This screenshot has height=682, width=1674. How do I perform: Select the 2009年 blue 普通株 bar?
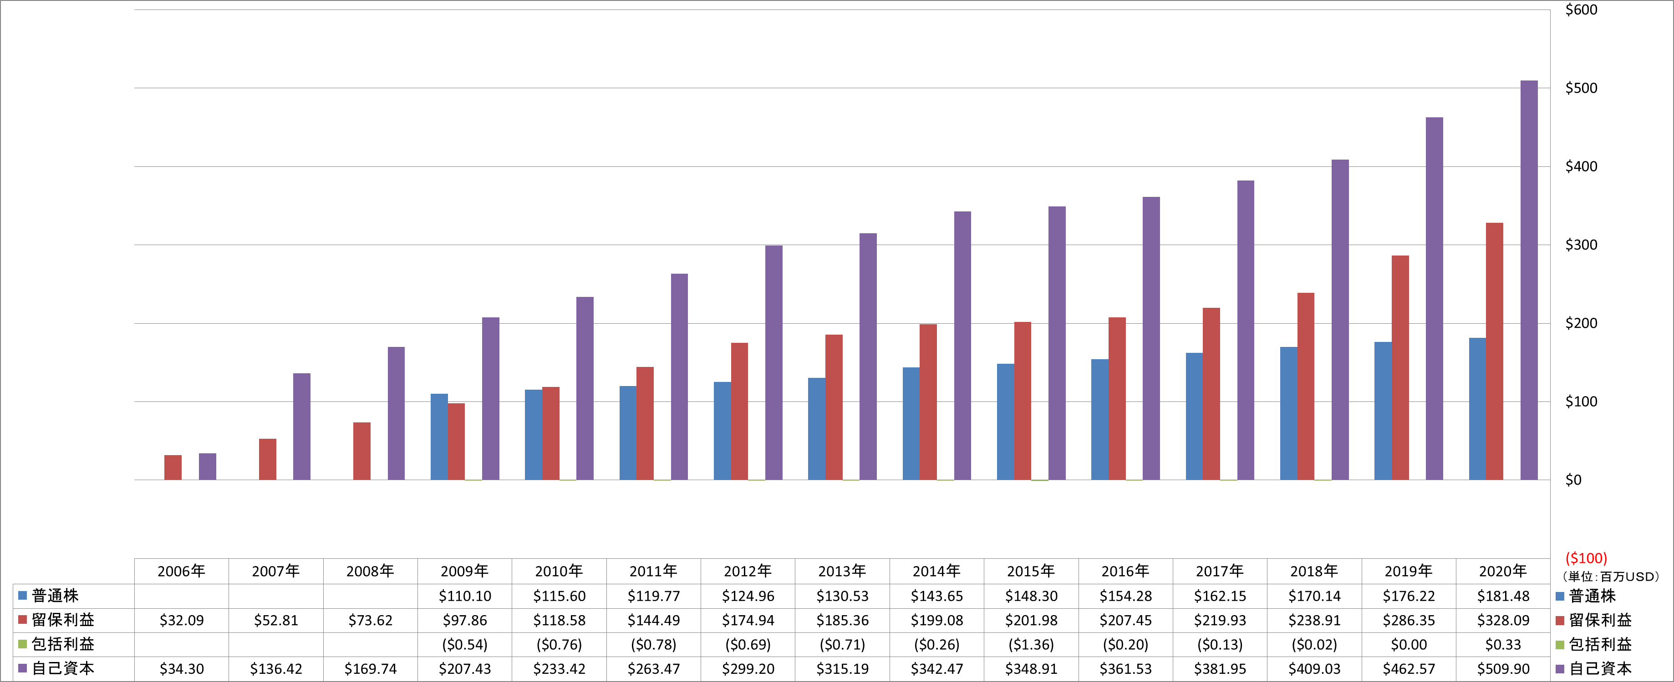point(439,437)
